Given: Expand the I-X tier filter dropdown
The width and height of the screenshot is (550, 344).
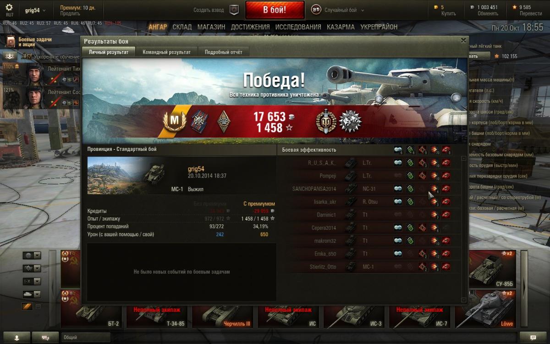Looking at the screenshot, I should click(32, 281).
